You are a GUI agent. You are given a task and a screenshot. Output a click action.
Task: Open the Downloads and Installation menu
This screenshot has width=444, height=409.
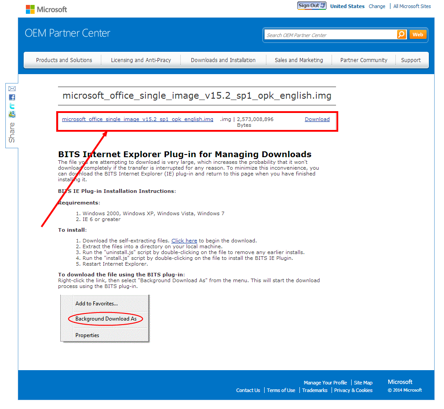(223, 60)
